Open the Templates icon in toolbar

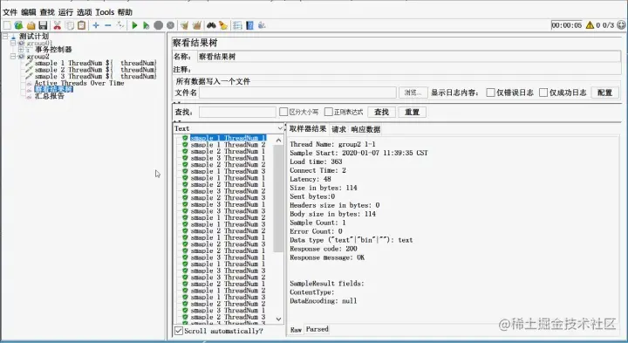pos(18,25)
